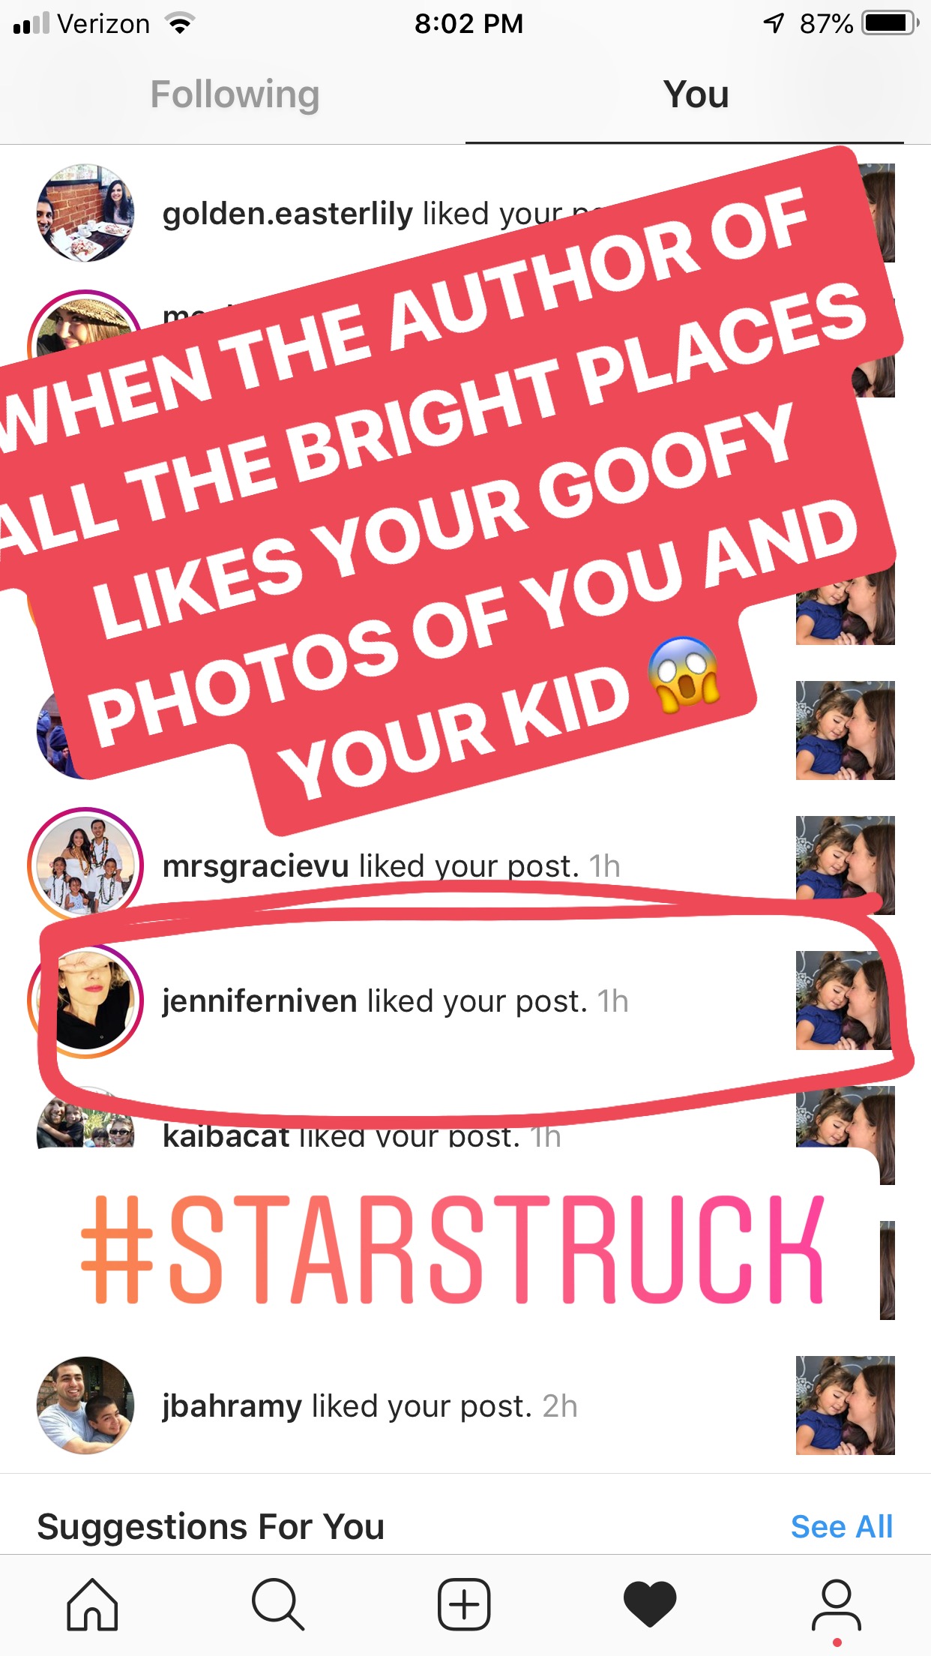
Task: Open the New Post plus icon
Action: point(464,1604)
